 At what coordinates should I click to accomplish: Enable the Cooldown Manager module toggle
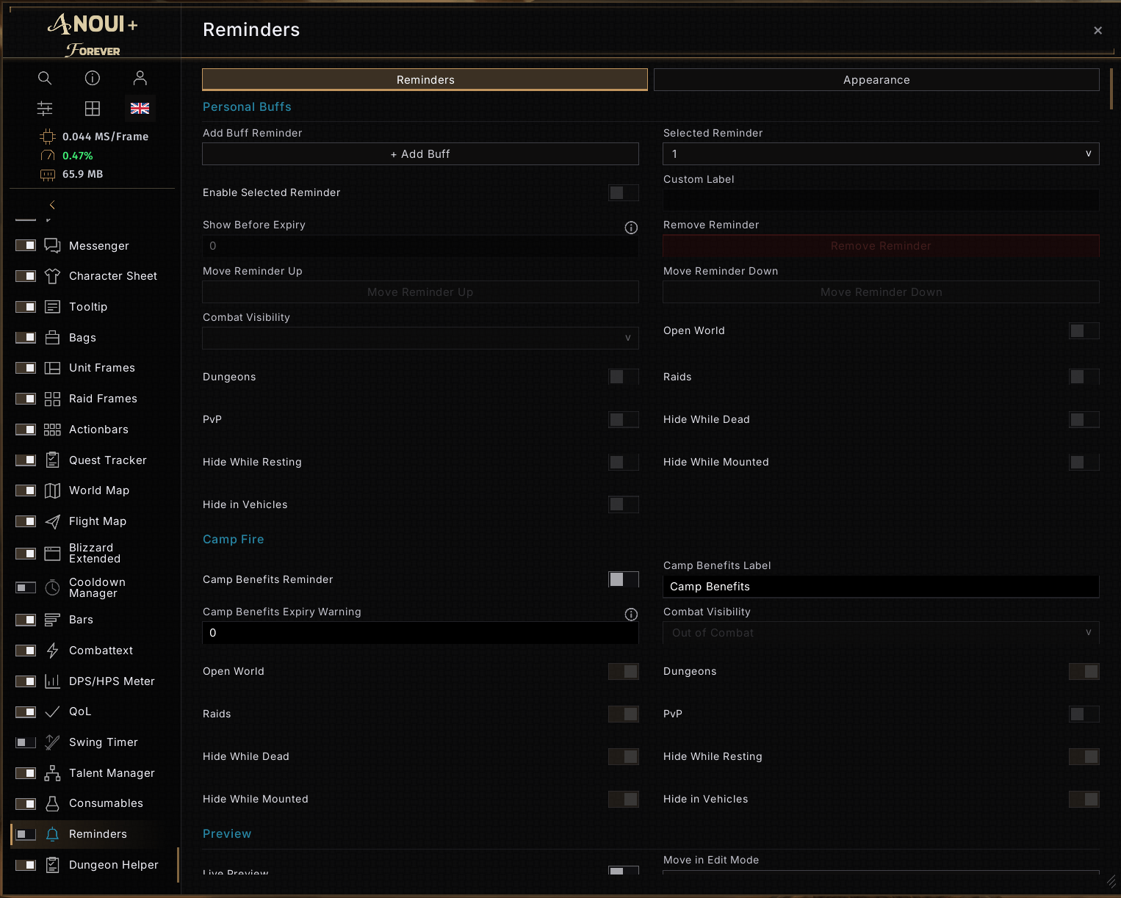(x=26, y=587)
